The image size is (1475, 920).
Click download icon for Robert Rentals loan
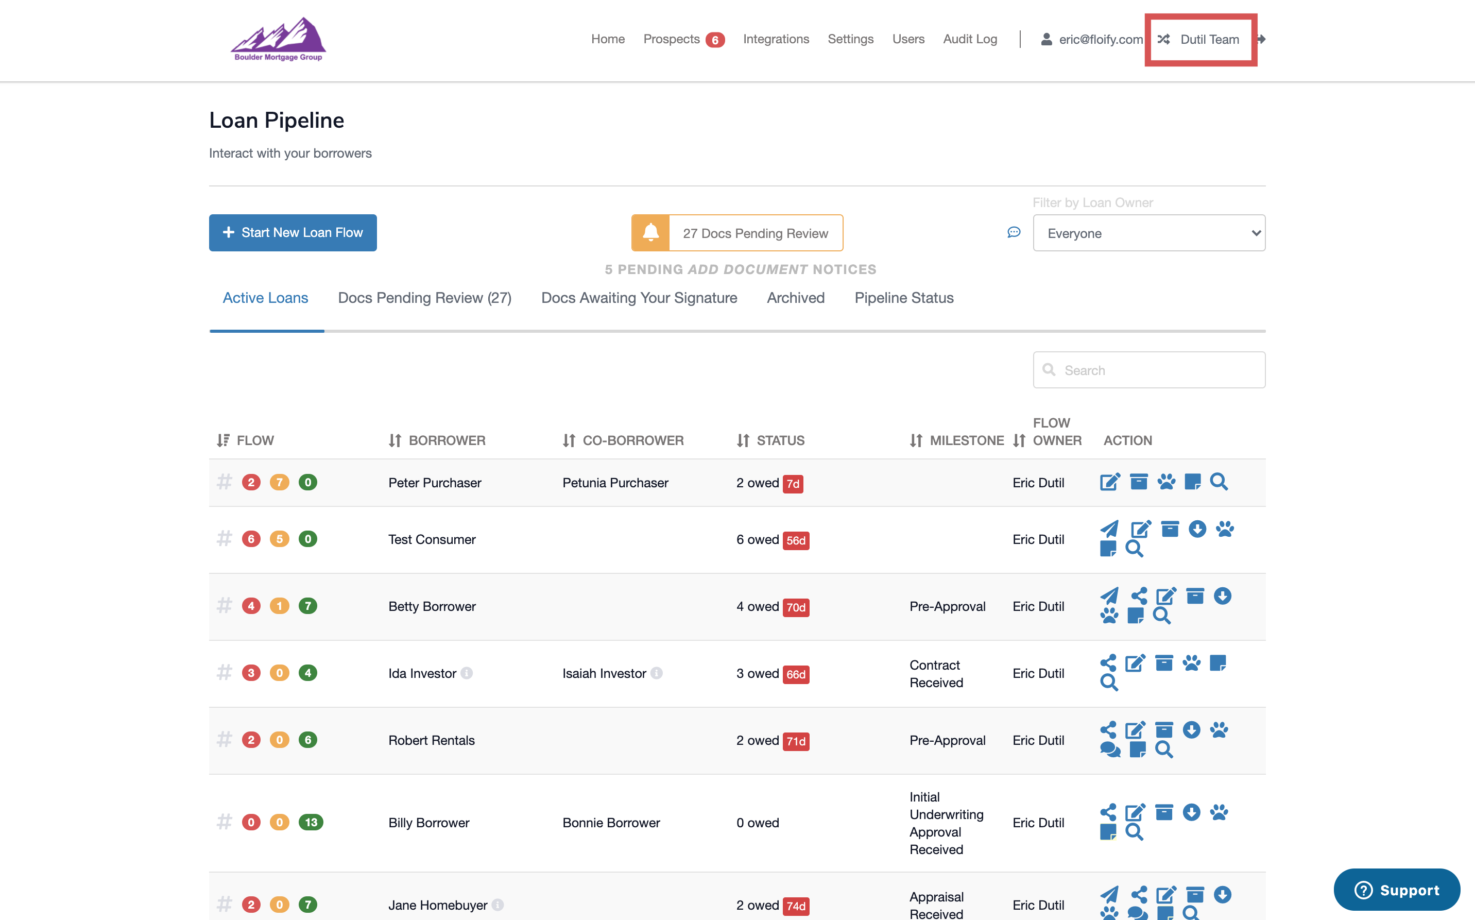1191,729
